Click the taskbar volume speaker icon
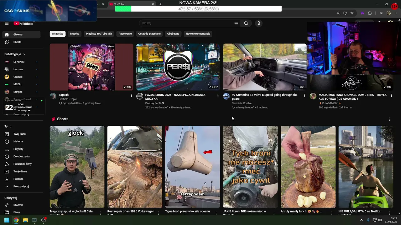The image size is (401, 225). (x=380, y=220)
